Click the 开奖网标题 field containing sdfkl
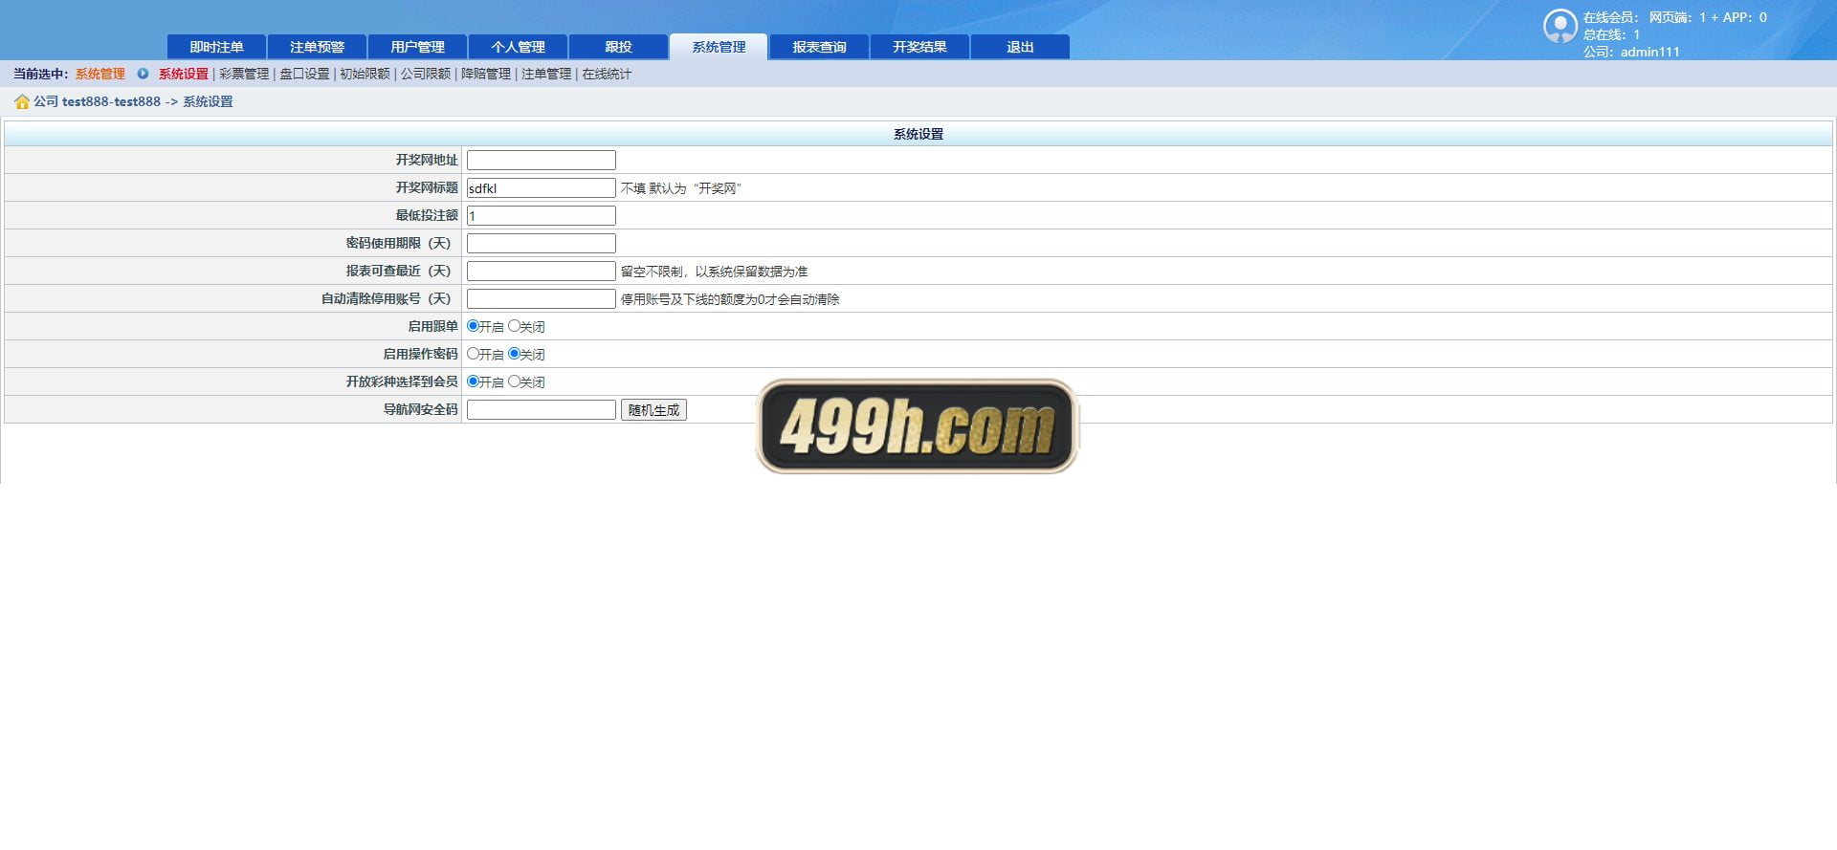Image resolution: width=1837 pixels, height=850 pixels. point(542,188)
